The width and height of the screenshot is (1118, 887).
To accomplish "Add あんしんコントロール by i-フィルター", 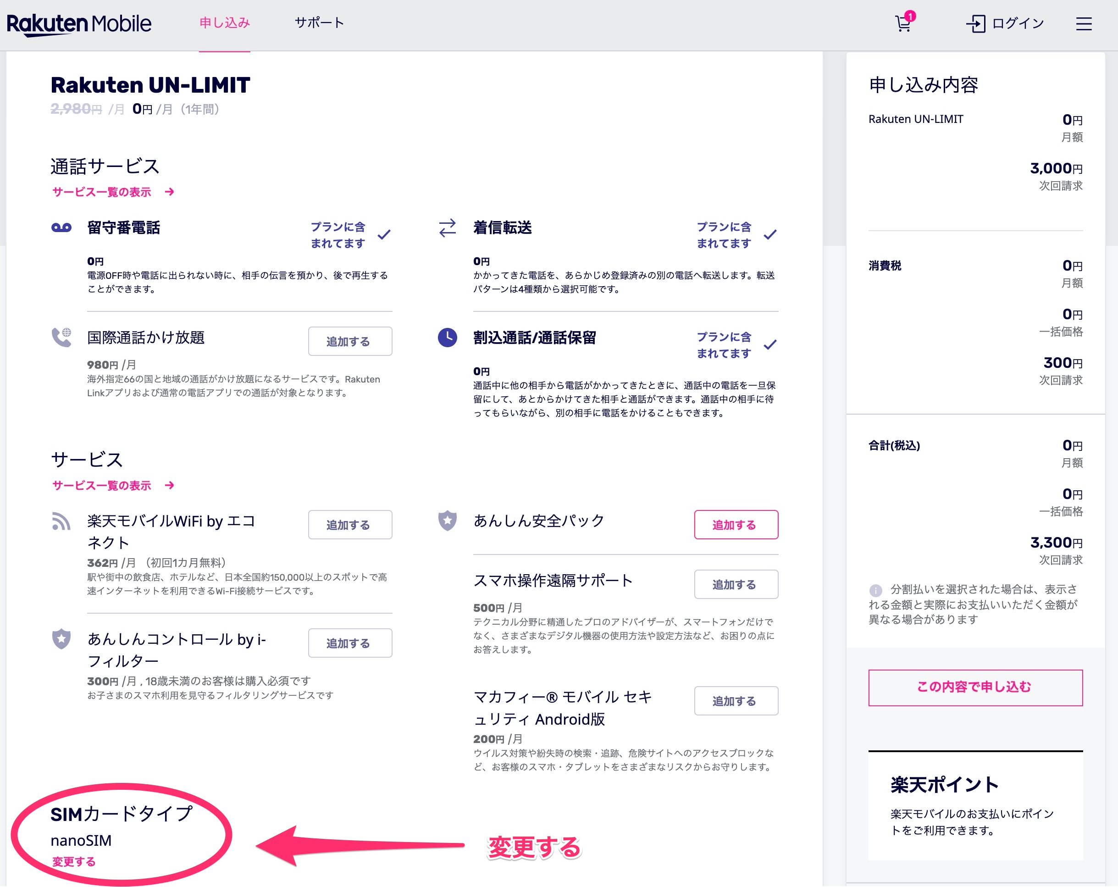I will tap(350, 643).
